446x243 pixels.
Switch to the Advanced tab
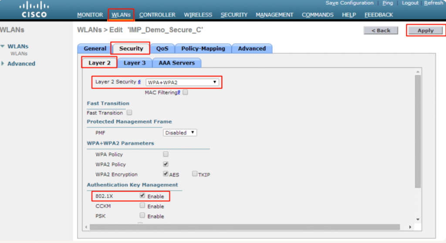coord(252,49)
